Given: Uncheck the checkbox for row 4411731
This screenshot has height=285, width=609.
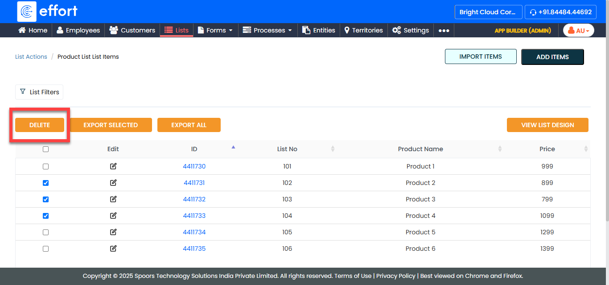Looking at the screenshot, I should 45,183.
